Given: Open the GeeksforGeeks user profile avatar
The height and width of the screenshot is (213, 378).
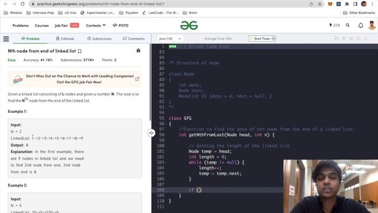Looking at the screenshot, I should click(x=372, y=25).
